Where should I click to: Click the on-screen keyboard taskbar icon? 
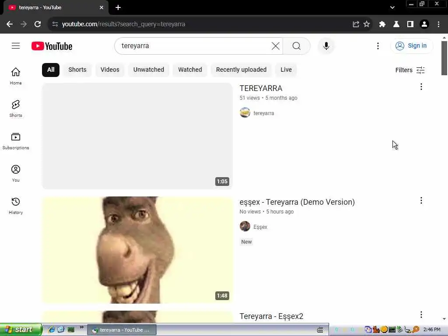[x=320, y=330]
